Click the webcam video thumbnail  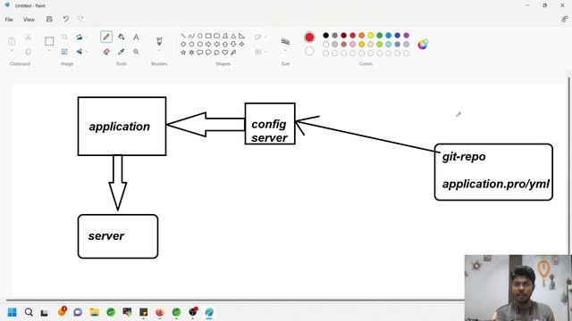tap(518, 288)
